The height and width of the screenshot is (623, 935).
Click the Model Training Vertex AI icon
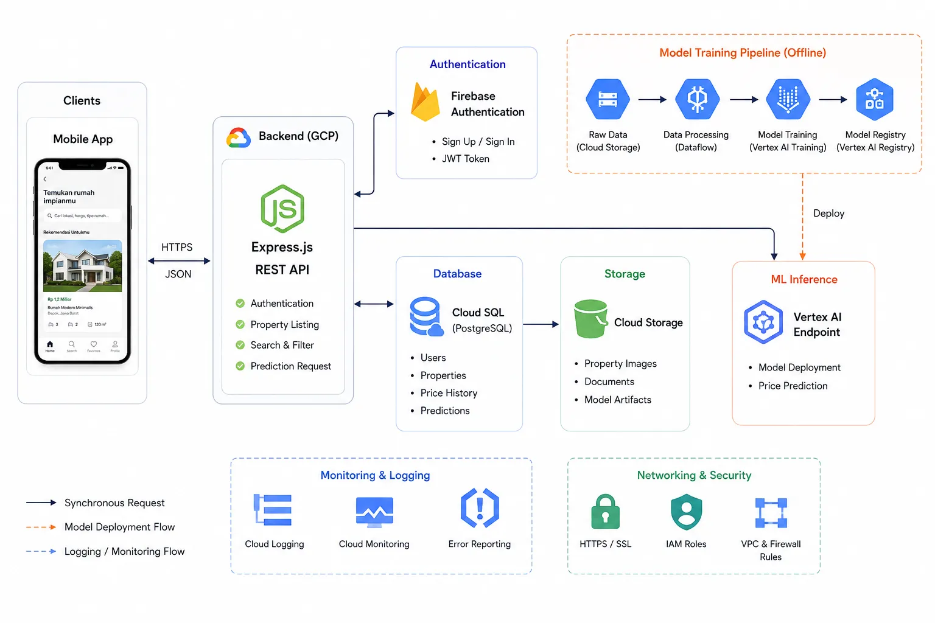(x=788, y=99)
